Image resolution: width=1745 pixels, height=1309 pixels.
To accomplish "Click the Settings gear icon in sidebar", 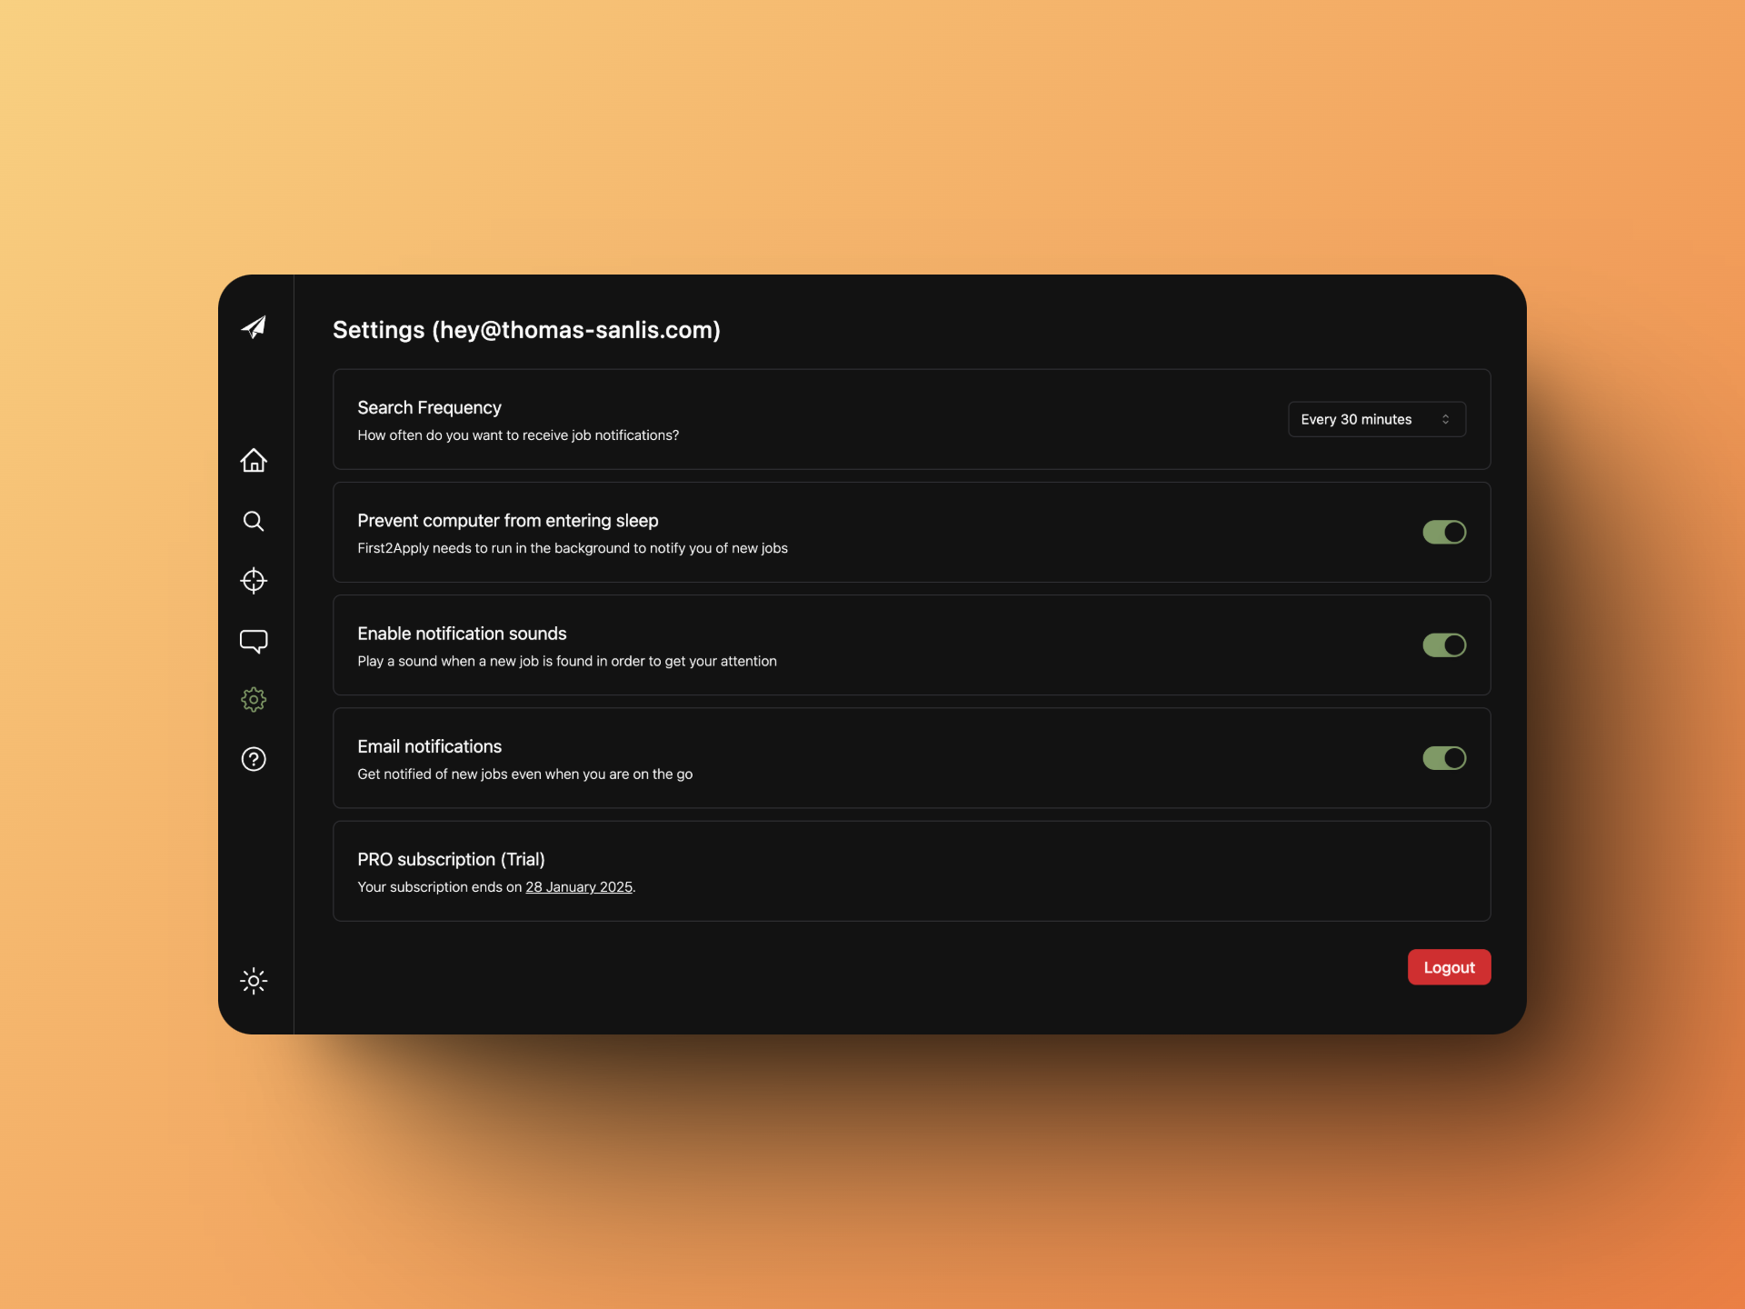I will pyautogui.click(x=253, y=700).
